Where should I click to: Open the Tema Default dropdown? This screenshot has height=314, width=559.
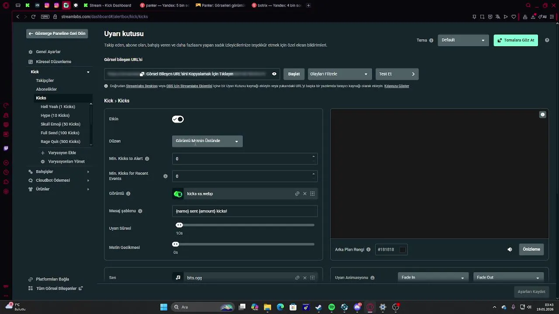point(463,40)
